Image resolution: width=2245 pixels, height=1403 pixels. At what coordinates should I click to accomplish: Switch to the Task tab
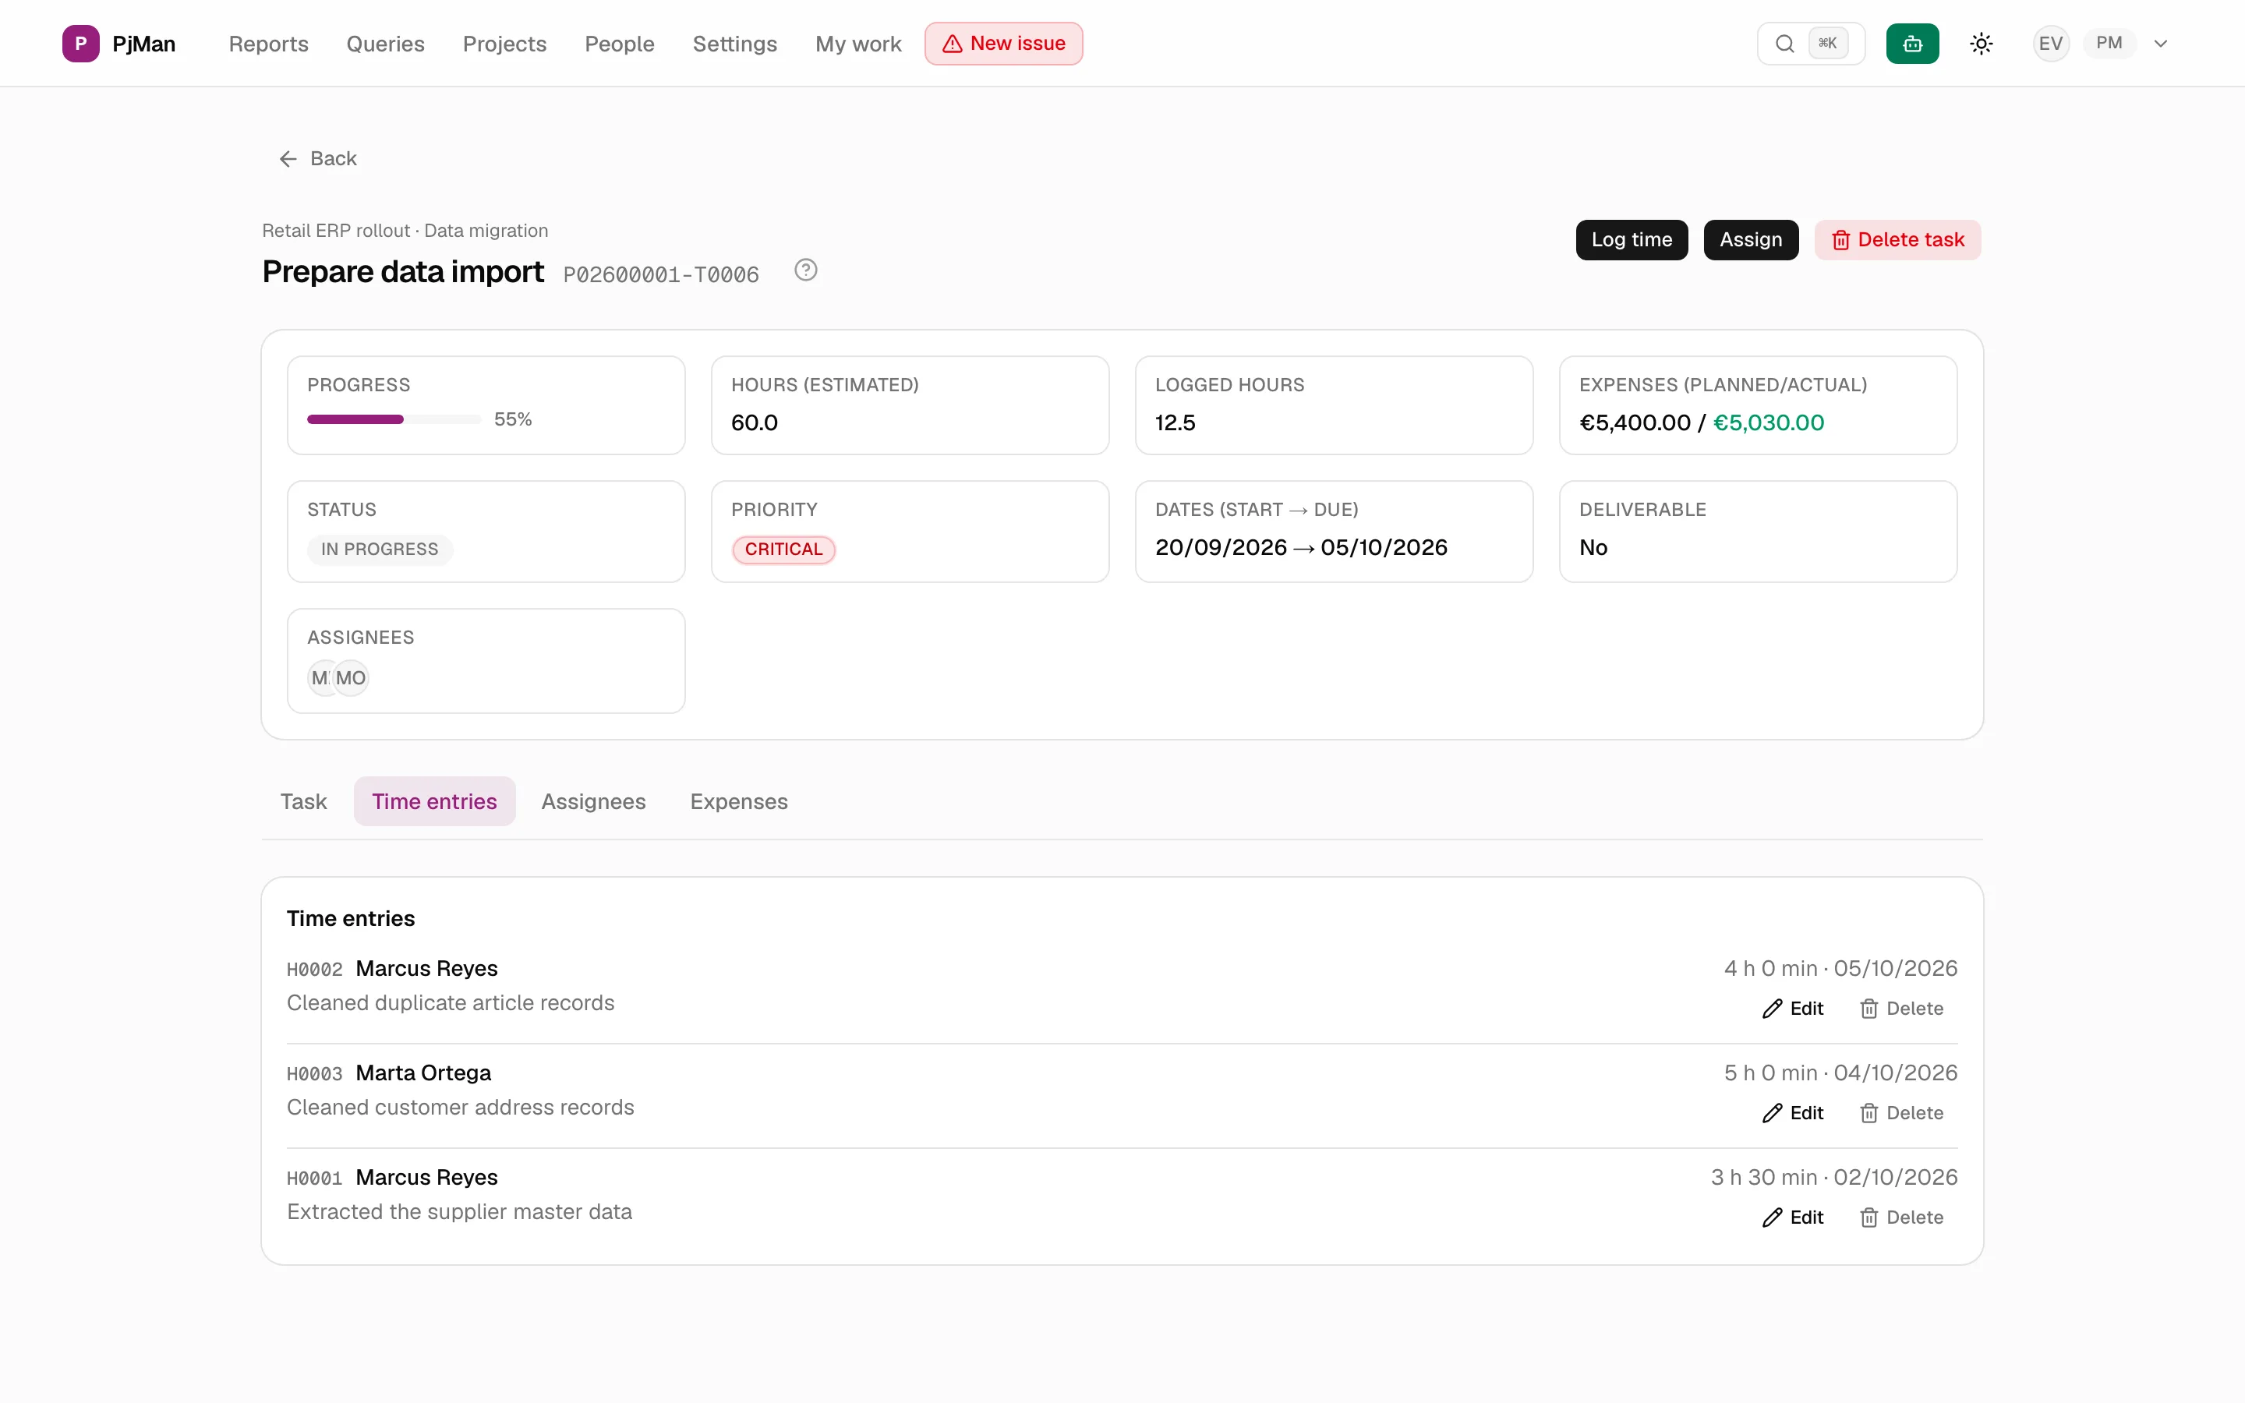303,802
